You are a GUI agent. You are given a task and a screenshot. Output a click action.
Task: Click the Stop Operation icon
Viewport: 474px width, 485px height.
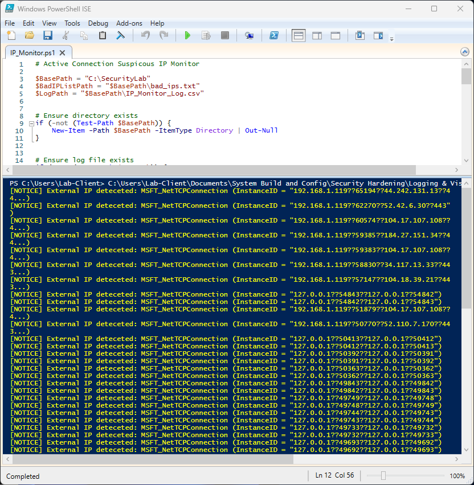point(224,35)
